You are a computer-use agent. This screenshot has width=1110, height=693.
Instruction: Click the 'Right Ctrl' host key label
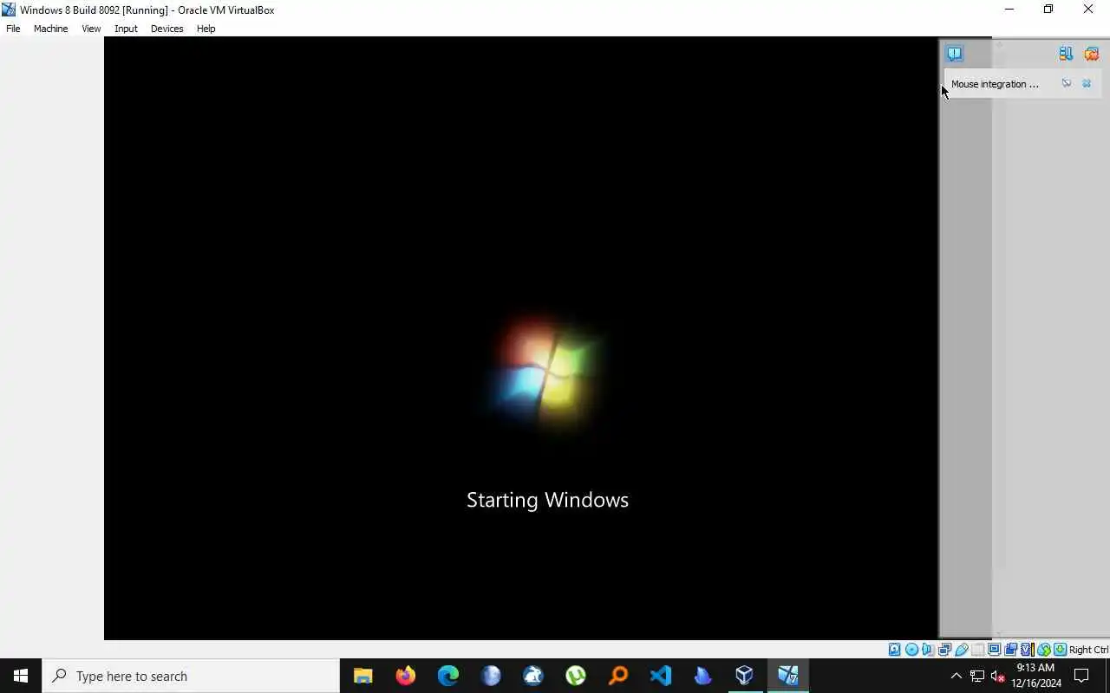(x=1088, y=650)
